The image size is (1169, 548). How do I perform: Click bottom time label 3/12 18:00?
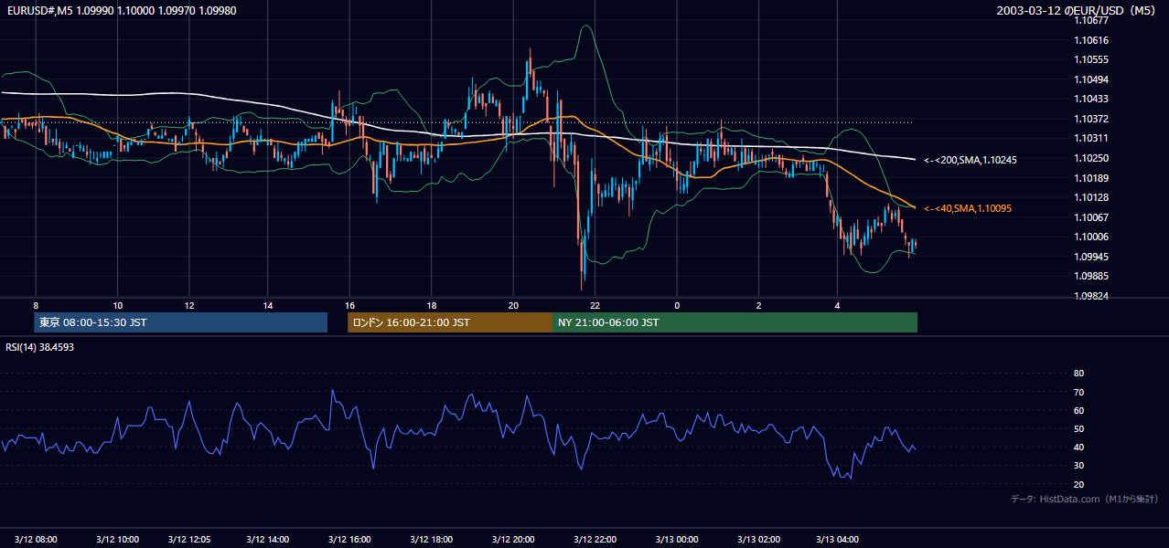pos(430,539)
